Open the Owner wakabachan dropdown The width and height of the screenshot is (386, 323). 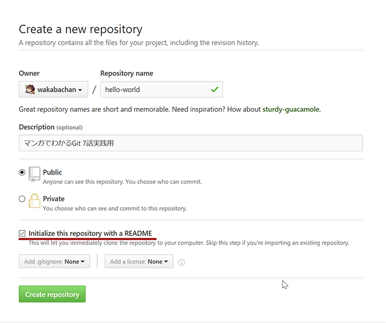point(54,89)
